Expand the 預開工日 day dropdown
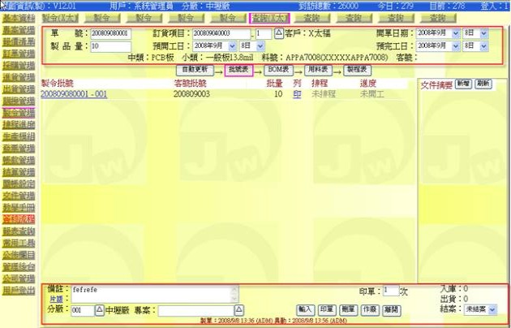Image resolution: width=511 pixels, height=328 pixels. click(x=252, y=46)
